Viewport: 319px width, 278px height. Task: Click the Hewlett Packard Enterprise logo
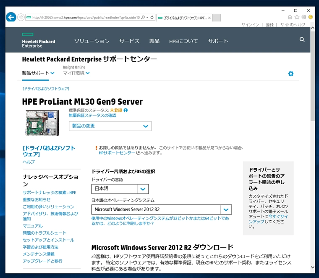click(39, 40)
